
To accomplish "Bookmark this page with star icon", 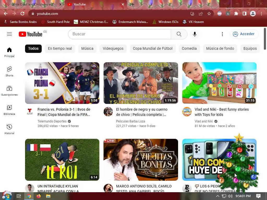I will click(209, 14).
